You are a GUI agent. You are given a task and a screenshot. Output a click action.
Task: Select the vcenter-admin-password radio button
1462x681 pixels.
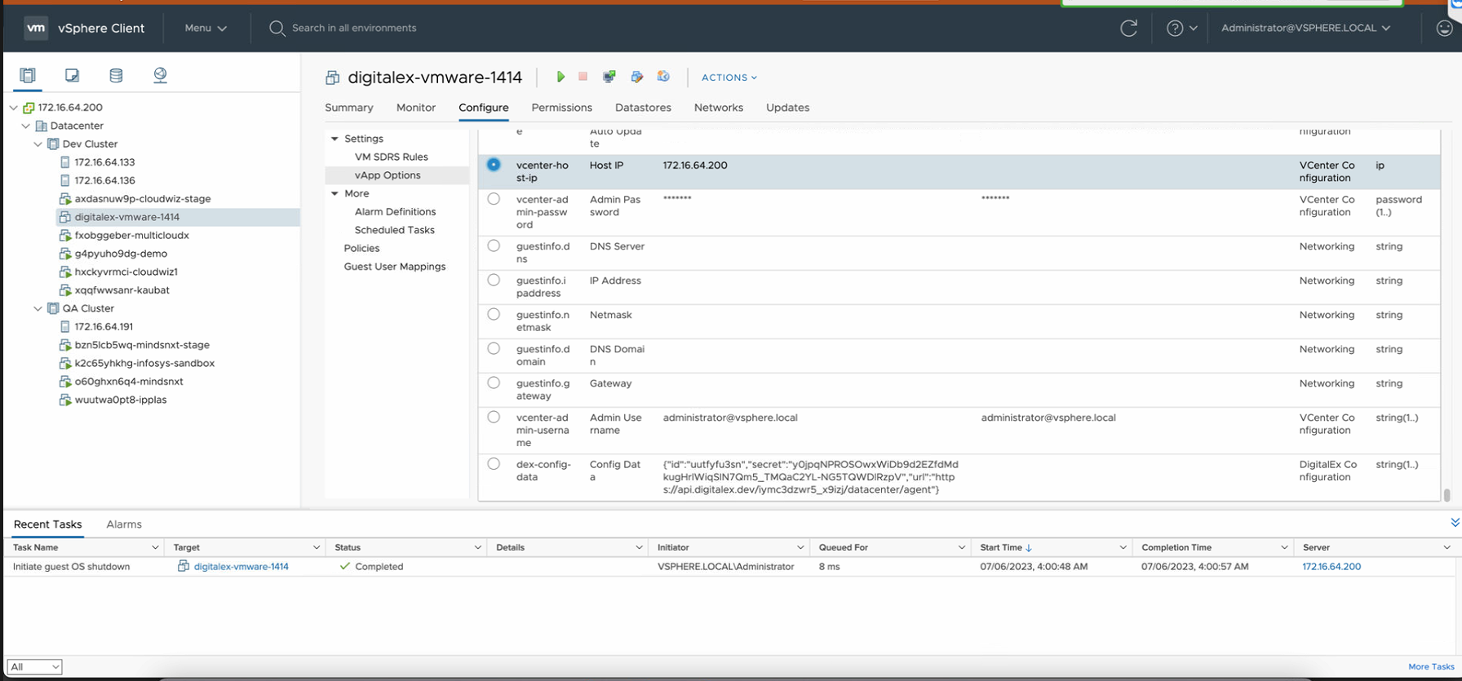[494, 199]
